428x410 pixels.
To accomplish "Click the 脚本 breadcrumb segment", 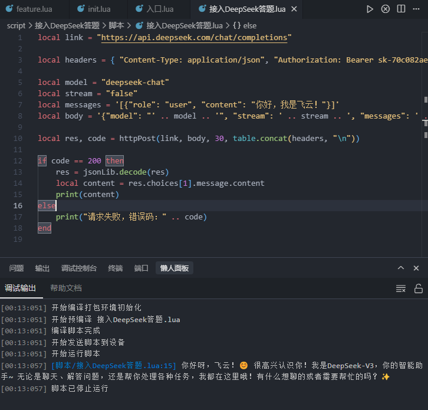I will [116, 26].
